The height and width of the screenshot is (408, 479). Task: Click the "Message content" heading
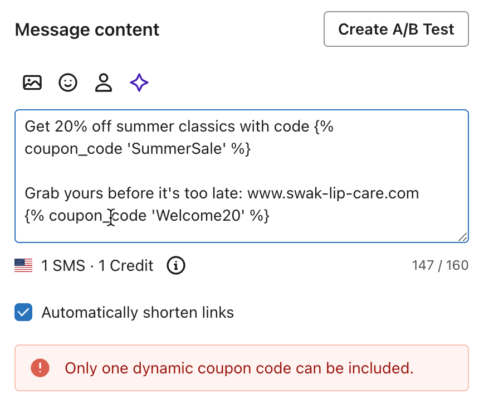(87, 30)
